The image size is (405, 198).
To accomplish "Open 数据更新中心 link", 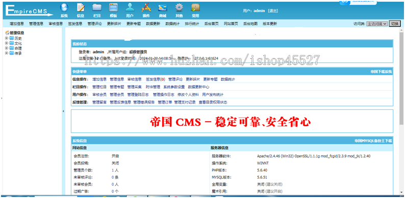I will [198, 87].
